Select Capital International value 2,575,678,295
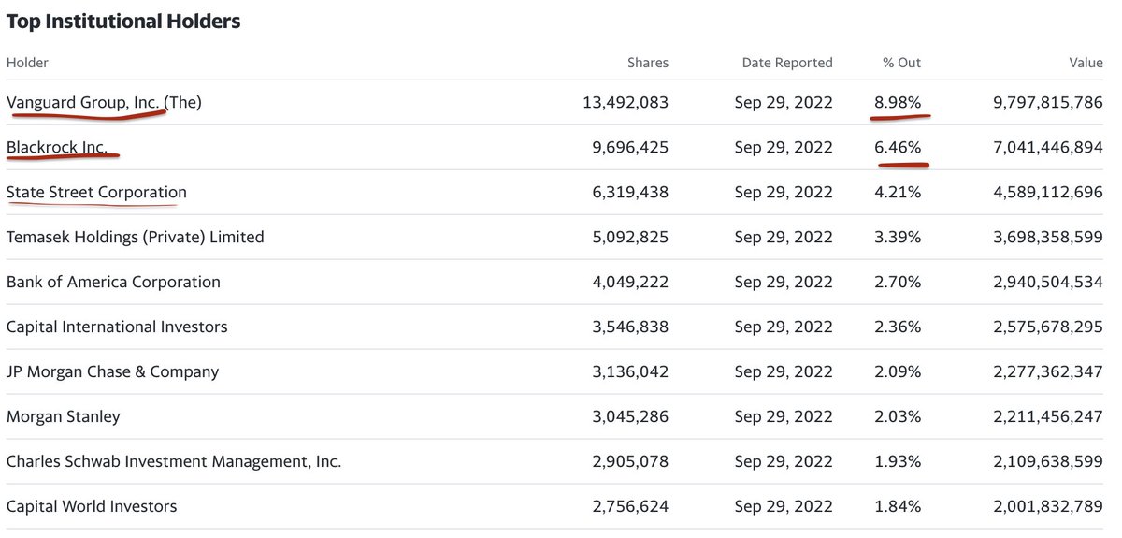Viewport: 1122px width, 538px height. [1048, 327]
